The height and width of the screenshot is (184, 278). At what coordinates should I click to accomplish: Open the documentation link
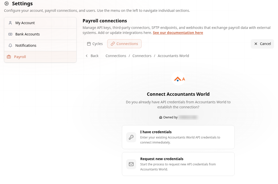coord(178,33)
